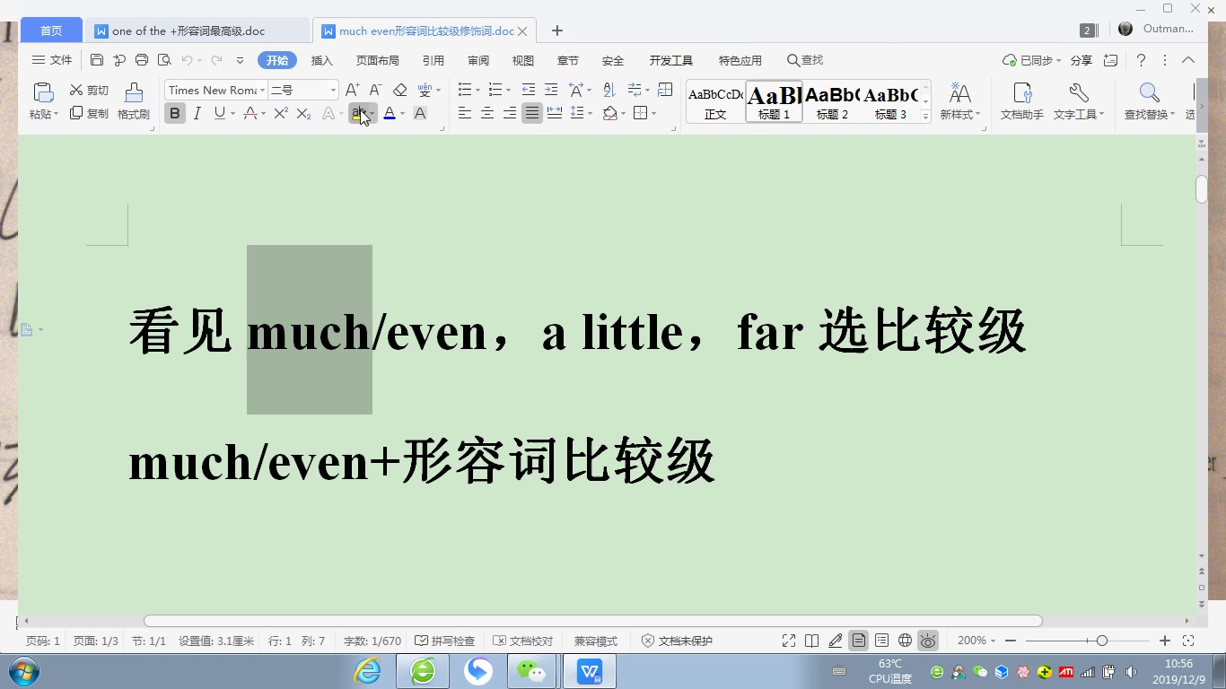
Task: Cut selection with 剪切
Action: tap(89, 90)
